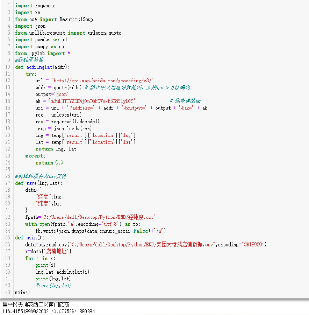
Task: Click function name 'addrlnglat' on line 10
Action: (x=39, y=67)
